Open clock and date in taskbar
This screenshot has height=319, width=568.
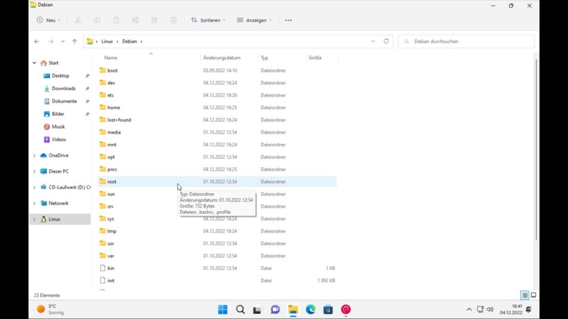[511, 310]
